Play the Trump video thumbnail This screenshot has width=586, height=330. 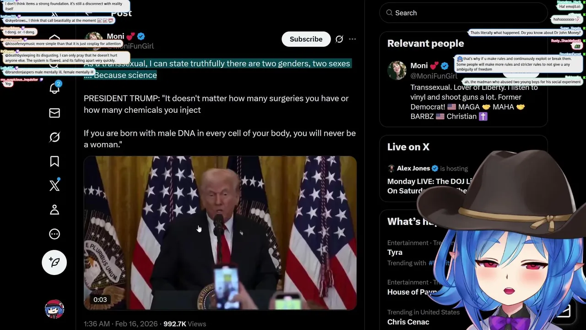tap(220, 233)
